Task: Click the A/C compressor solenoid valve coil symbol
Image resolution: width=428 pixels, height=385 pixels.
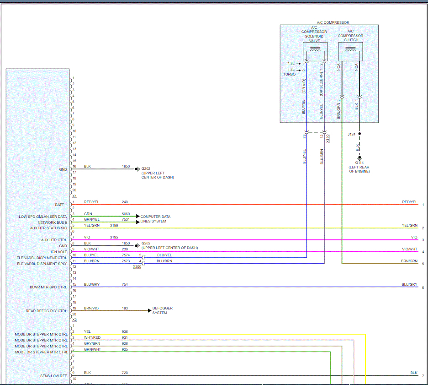Action: click(x=315, y=52)
